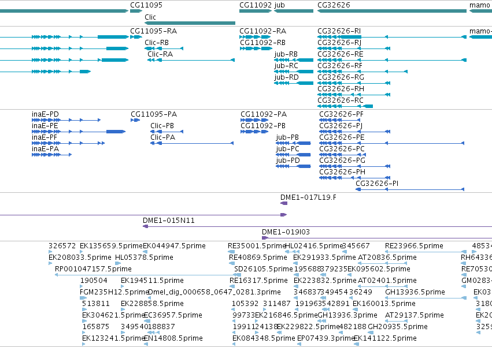
Task: Select EST RE35001.5prime
Action: coord(257,246)
